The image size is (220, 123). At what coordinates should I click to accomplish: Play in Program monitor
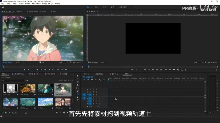(x=153, y=70)
